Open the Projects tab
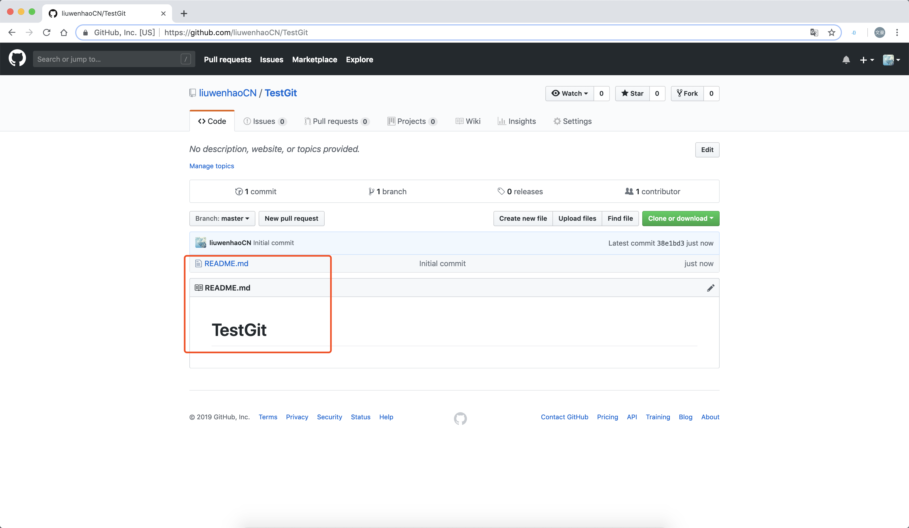Viewport: 909px width, 528px height. click(412, 121)
